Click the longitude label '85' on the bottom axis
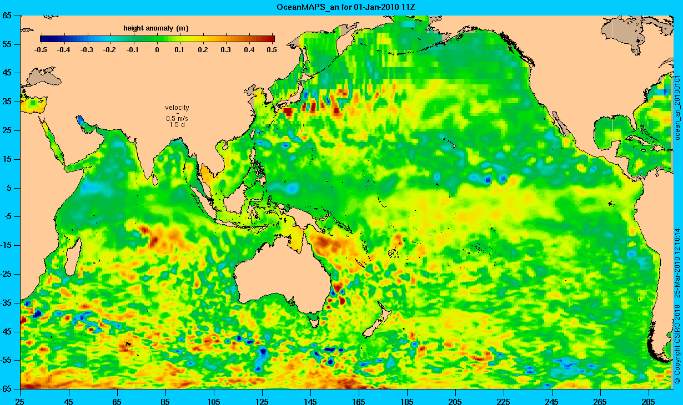683x405 pixels. pos(165,401)
